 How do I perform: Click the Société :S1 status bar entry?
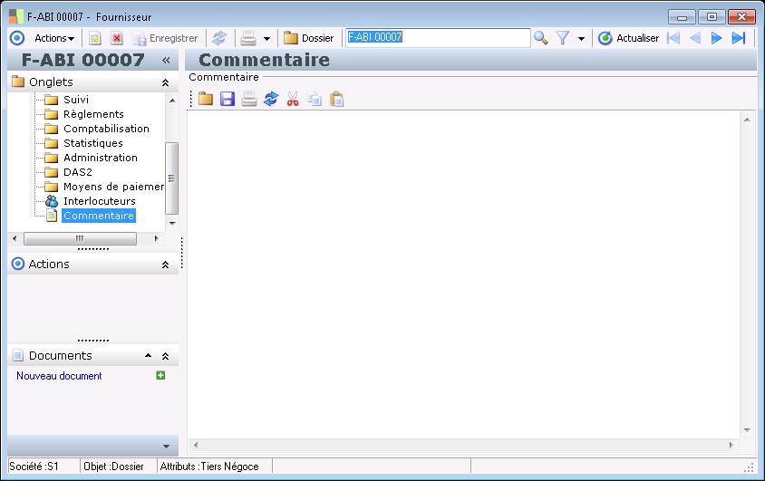pyautogui.click(x=34, y=467)
